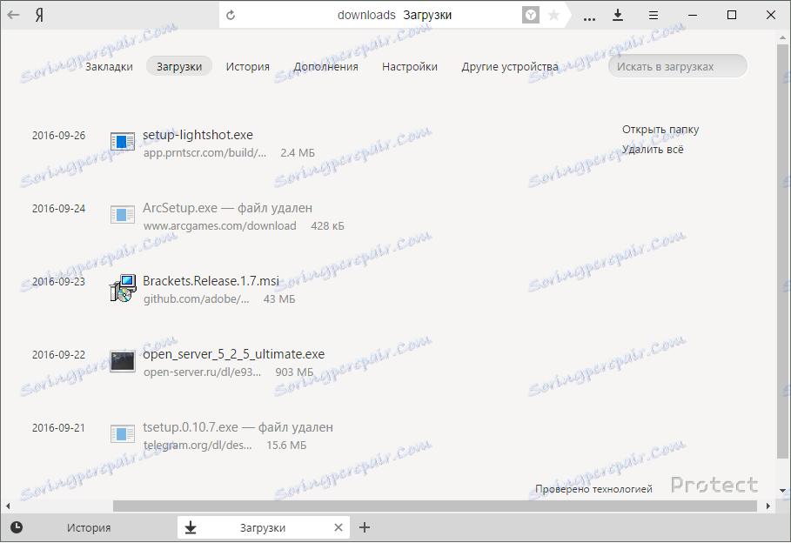Viewport: 791px width, 543px height.
Task: Open the Дополнения section
Action: tap(325, 67)
